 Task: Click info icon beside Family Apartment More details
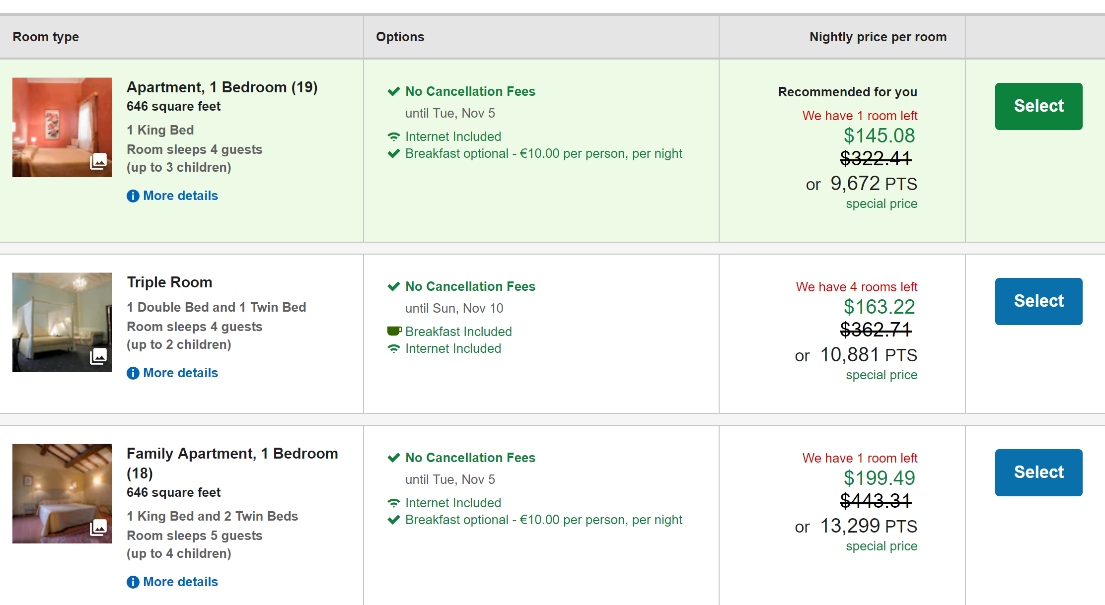coord(133,582)
